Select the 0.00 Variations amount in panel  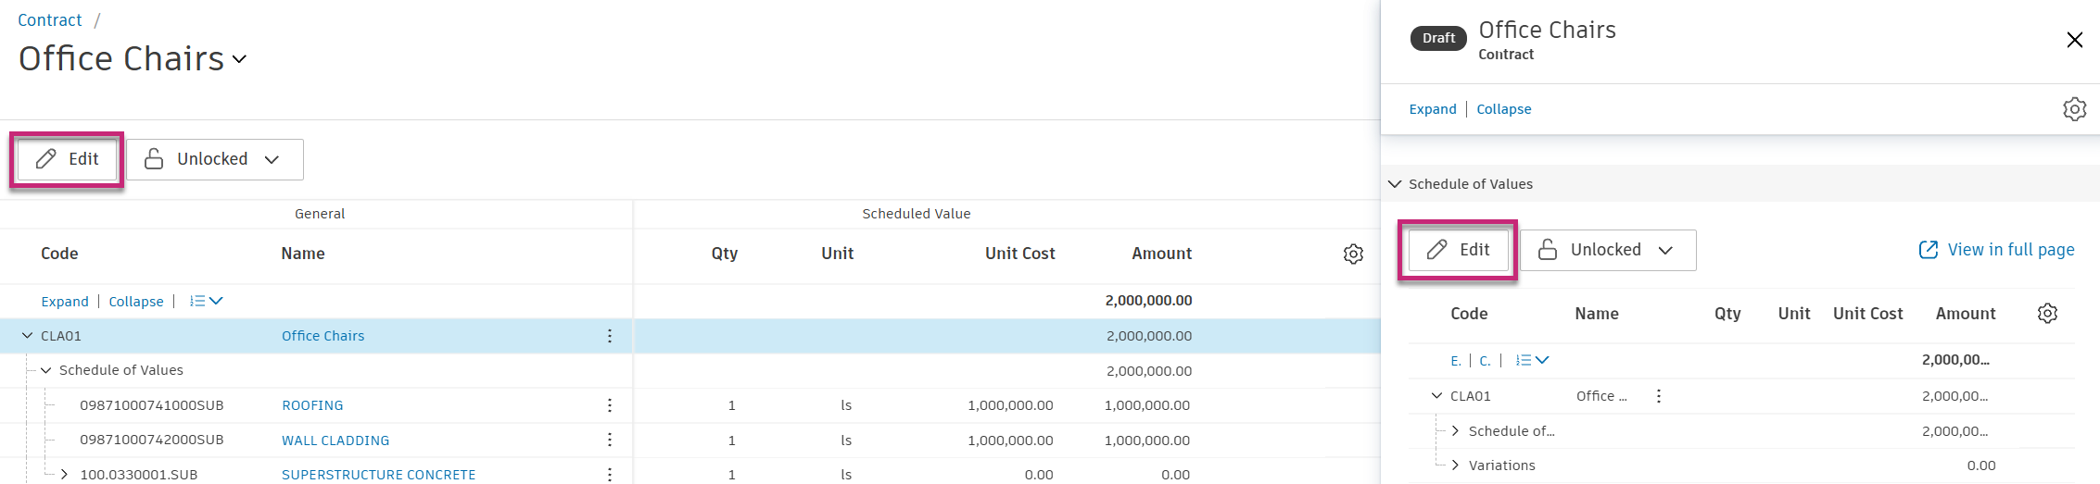(1981, 465)
